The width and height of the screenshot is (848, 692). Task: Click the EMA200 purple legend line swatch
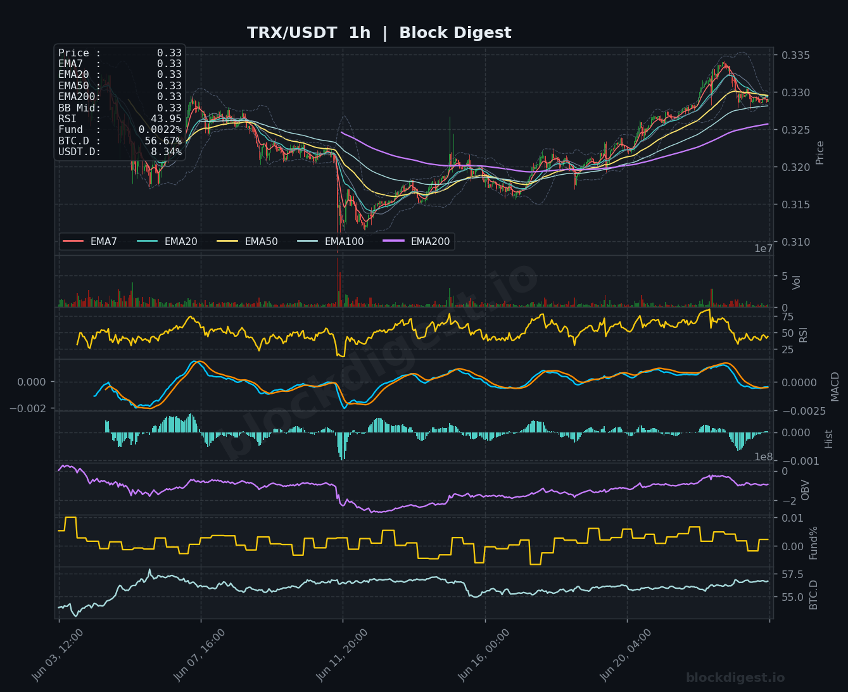point(394,241)
